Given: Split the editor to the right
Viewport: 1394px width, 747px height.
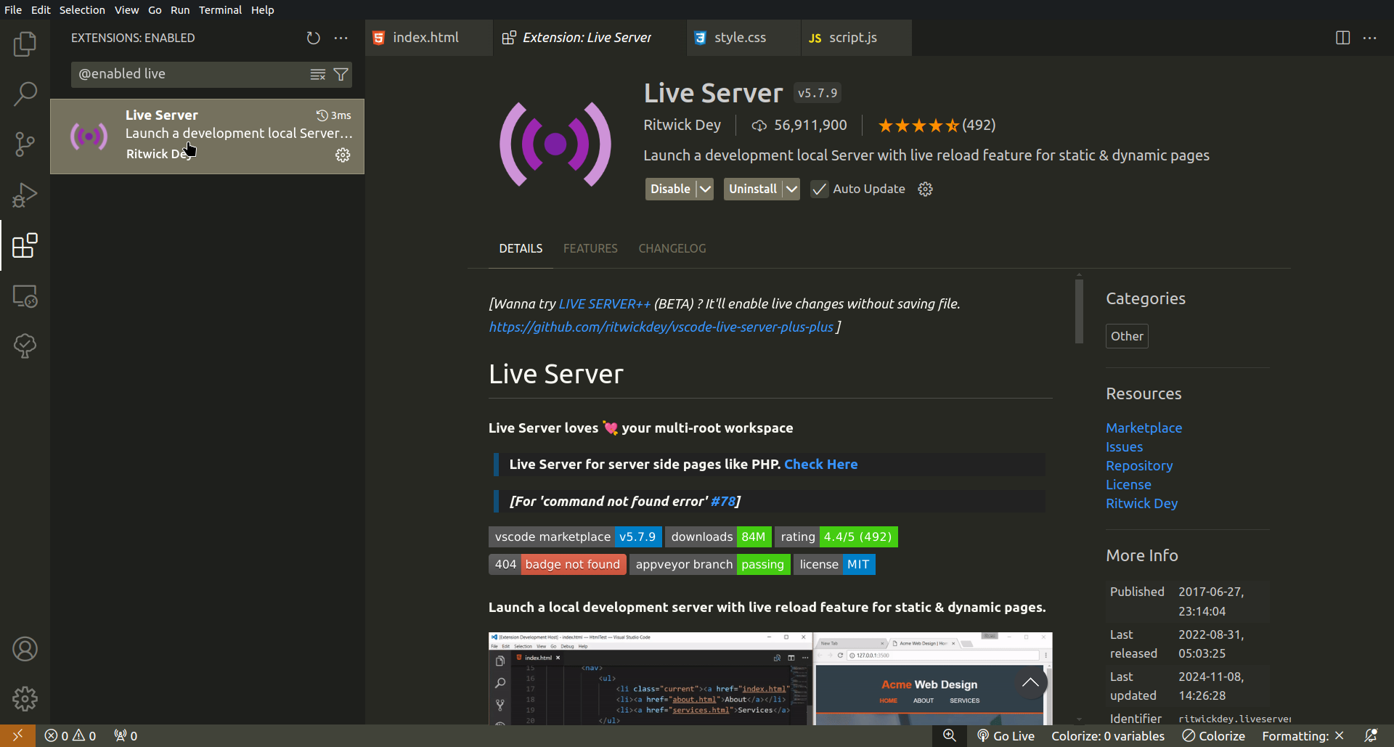Looking at the screenshot, I should 1342,38.
